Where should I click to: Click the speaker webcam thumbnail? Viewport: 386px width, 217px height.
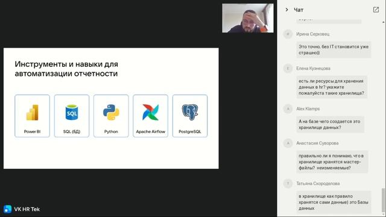click(x=248, y=18)
